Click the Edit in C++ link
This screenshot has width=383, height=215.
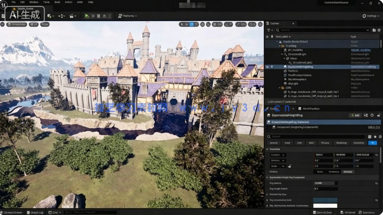tap(374, 127)
